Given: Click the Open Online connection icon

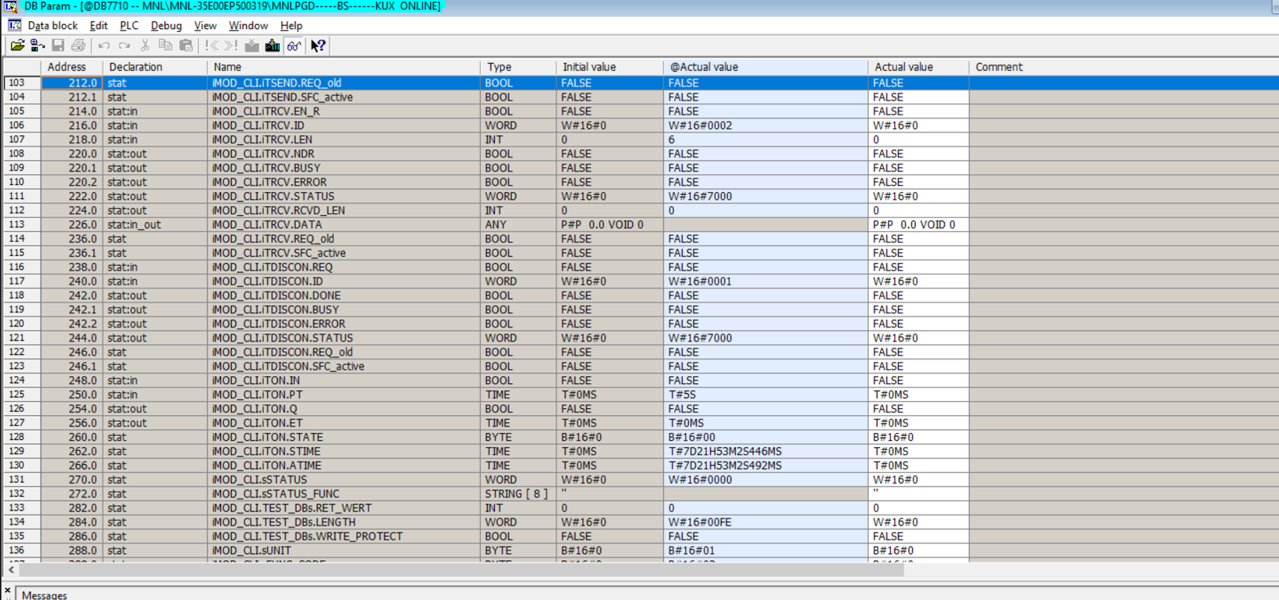Looking at the screenshot, I should [37, 45].
